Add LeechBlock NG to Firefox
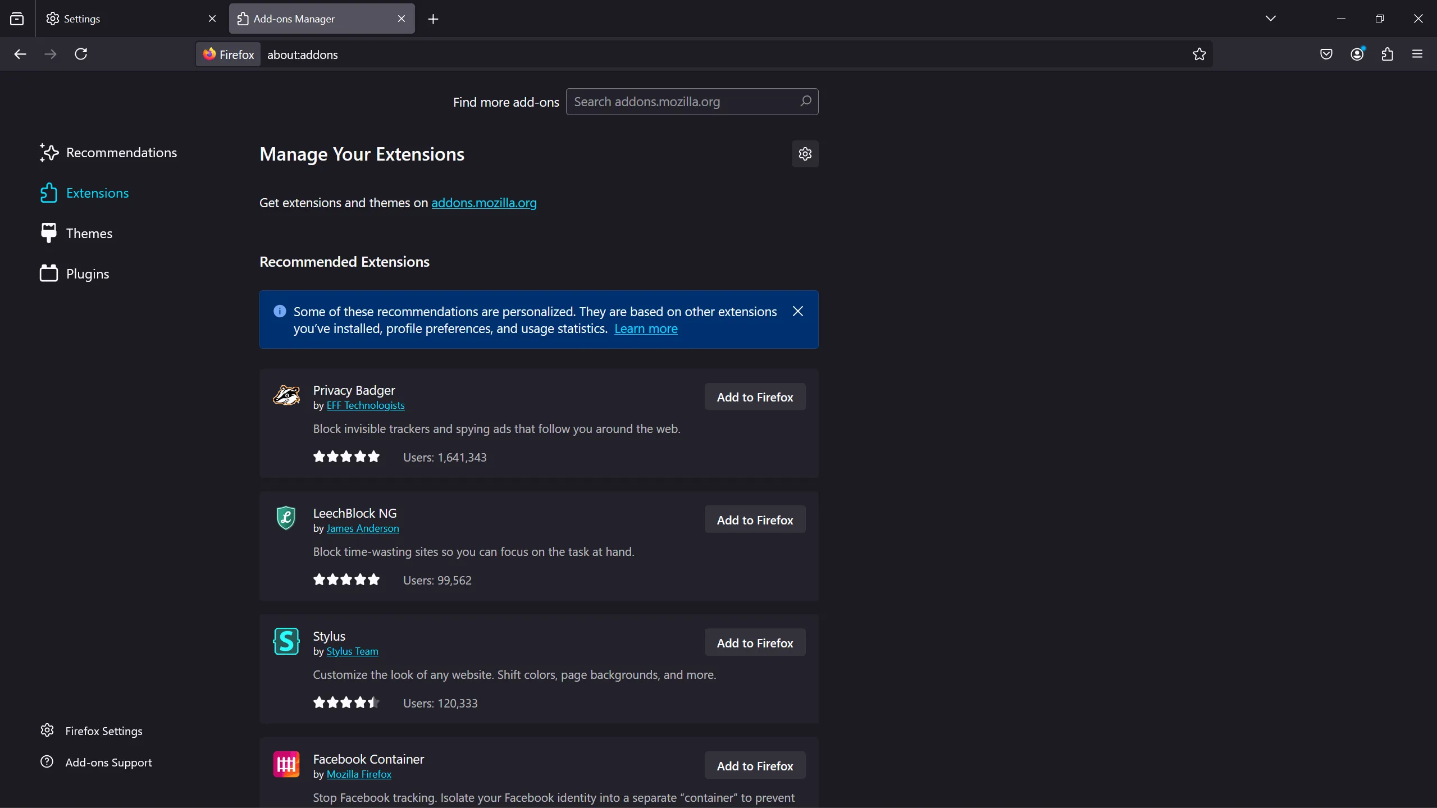The image size is (1437, 808). click(755, 520)
